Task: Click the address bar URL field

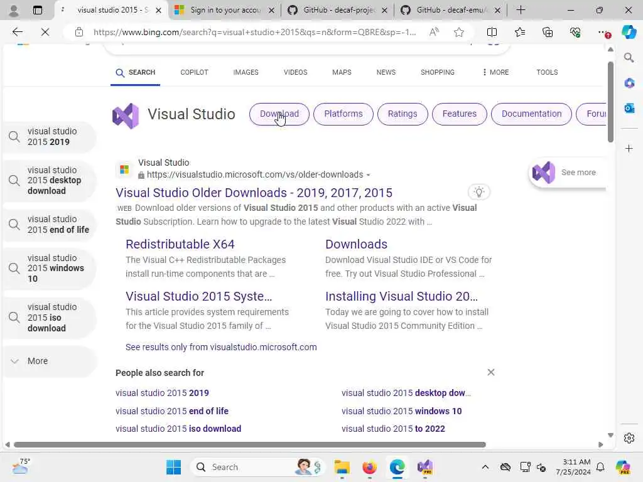Action: (255, 32)
